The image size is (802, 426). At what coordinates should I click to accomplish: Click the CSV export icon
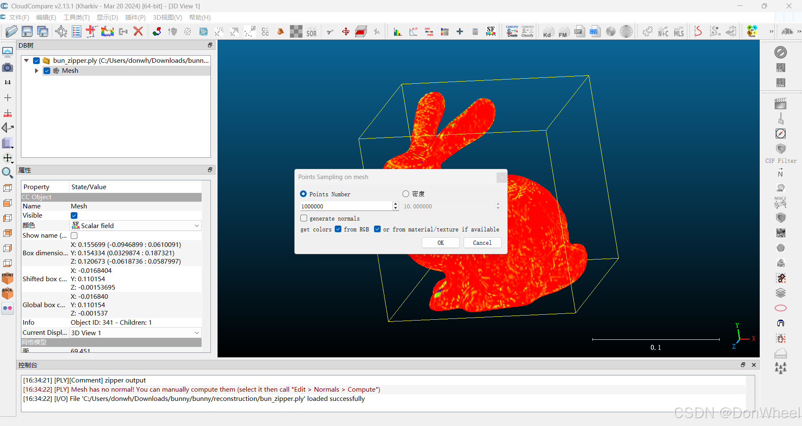coord(594,31)
